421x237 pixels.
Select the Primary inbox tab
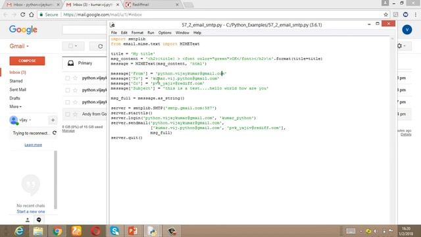pyautogui.click(x=85, y=63)
